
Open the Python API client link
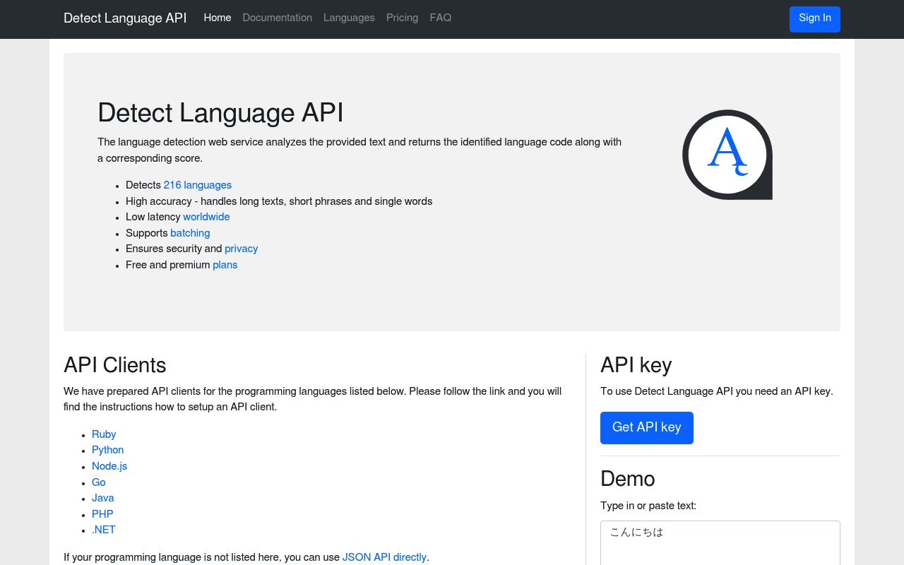pyautogui.click(x=108, y=451)
